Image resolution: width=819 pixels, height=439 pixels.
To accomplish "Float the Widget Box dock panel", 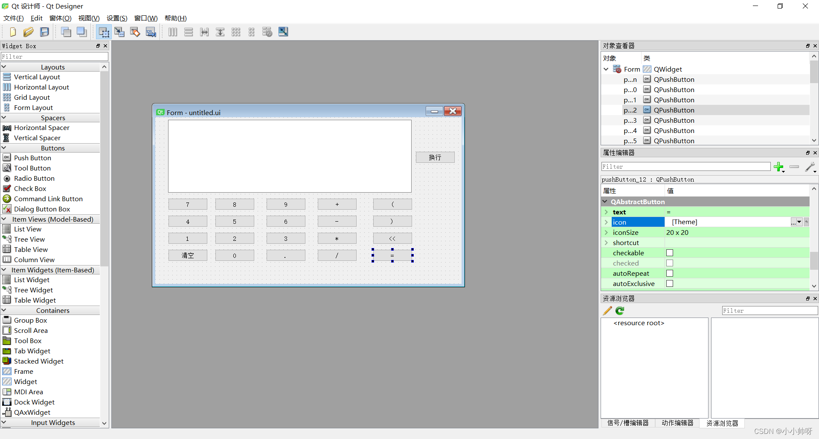I will [x=98, y=46].
